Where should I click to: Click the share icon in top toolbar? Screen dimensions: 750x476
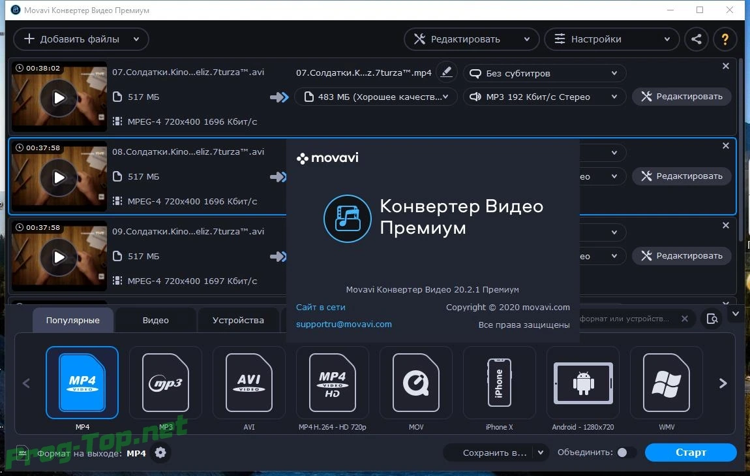(697, 39)
